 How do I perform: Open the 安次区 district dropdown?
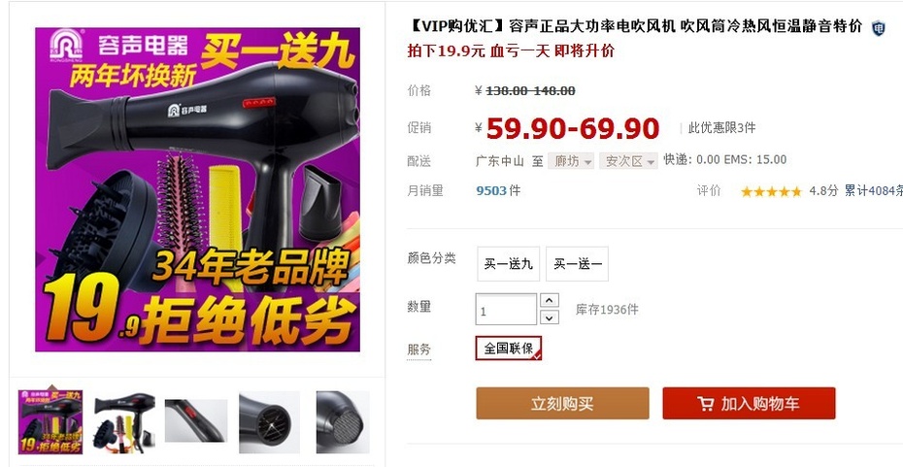pyautogui.click(x=628, y=161)
